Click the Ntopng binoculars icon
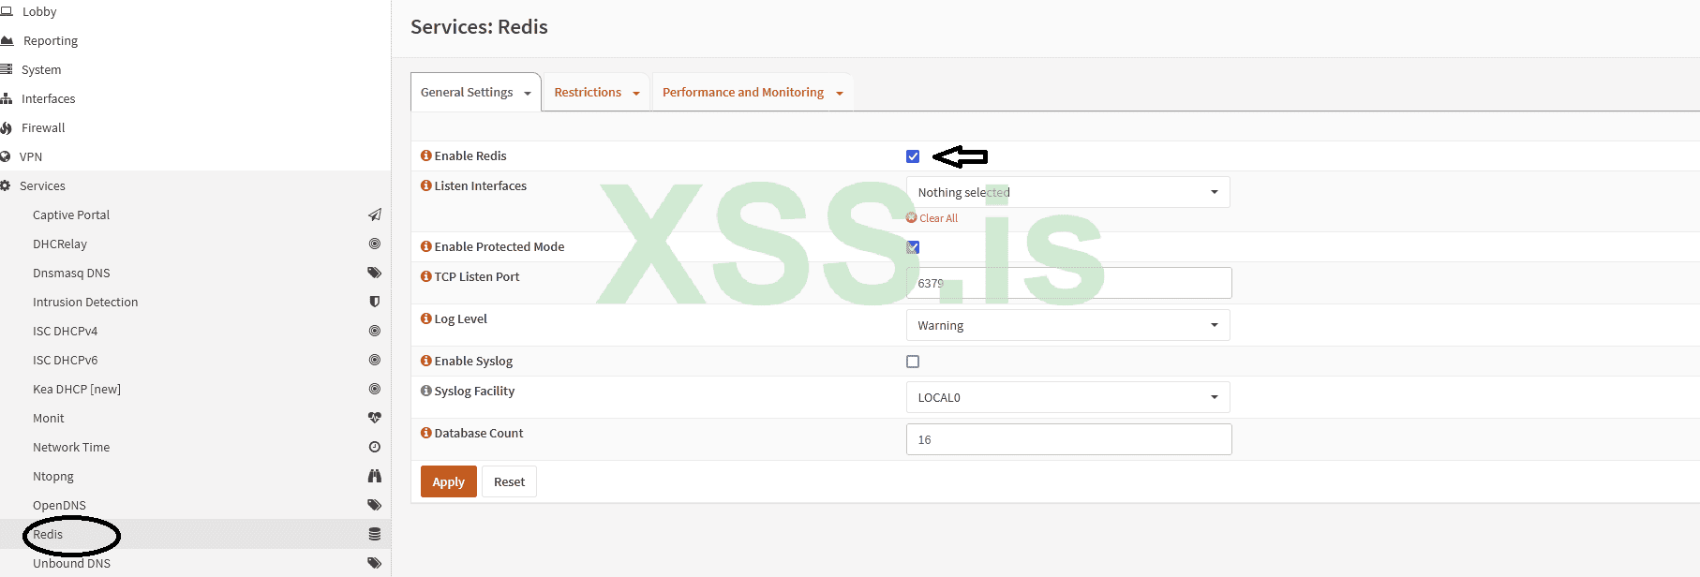The height and width of the screenshot is (577, 1700). click(375, 476)
